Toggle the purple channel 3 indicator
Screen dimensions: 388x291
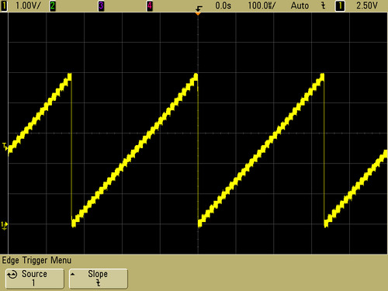101,5
